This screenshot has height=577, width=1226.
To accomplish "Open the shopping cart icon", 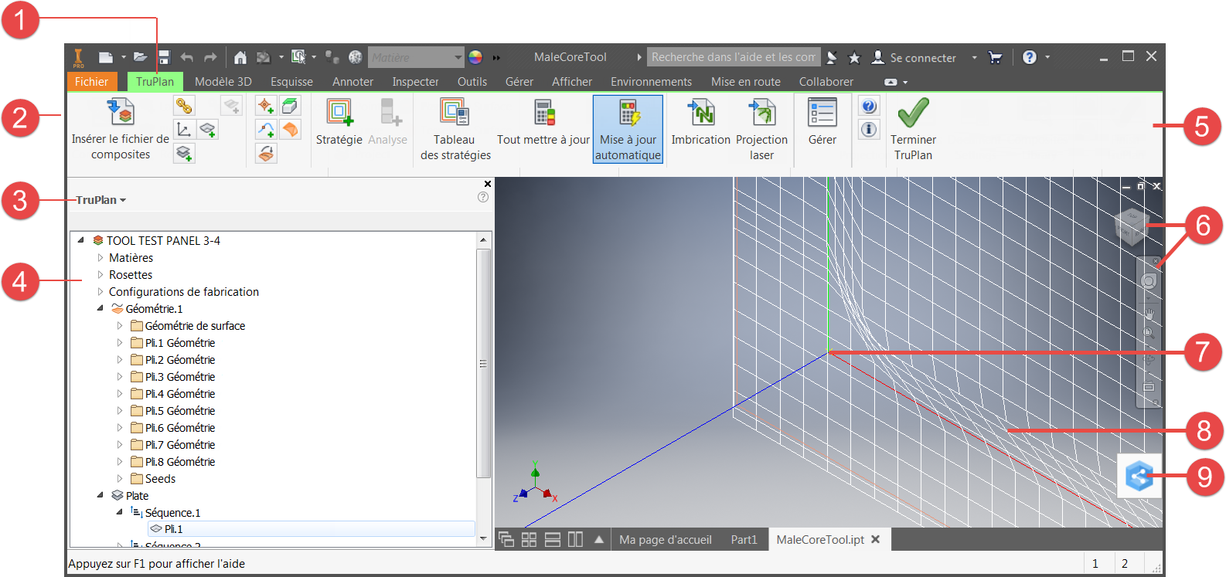I will (x=996, y=57).
